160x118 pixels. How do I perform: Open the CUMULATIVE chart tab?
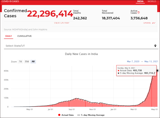24,36
